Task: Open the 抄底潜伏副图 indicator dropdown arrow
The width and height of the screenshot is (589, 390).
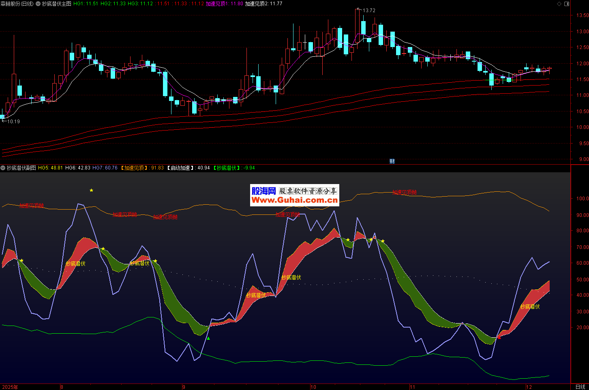Action: click(3, 168)
